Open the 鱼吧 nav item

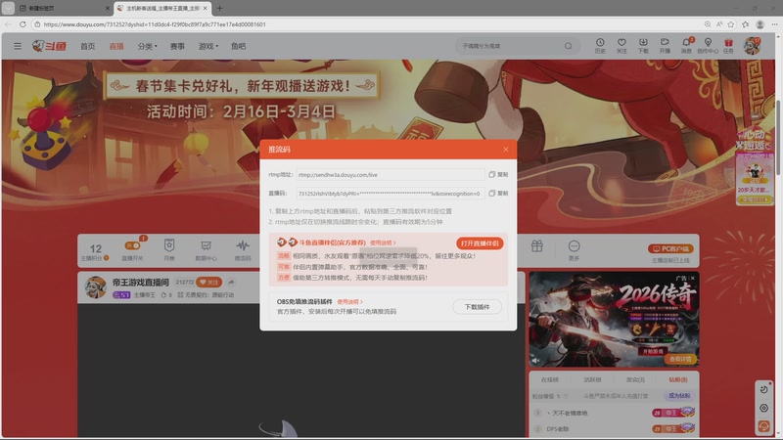click(238, 46)
